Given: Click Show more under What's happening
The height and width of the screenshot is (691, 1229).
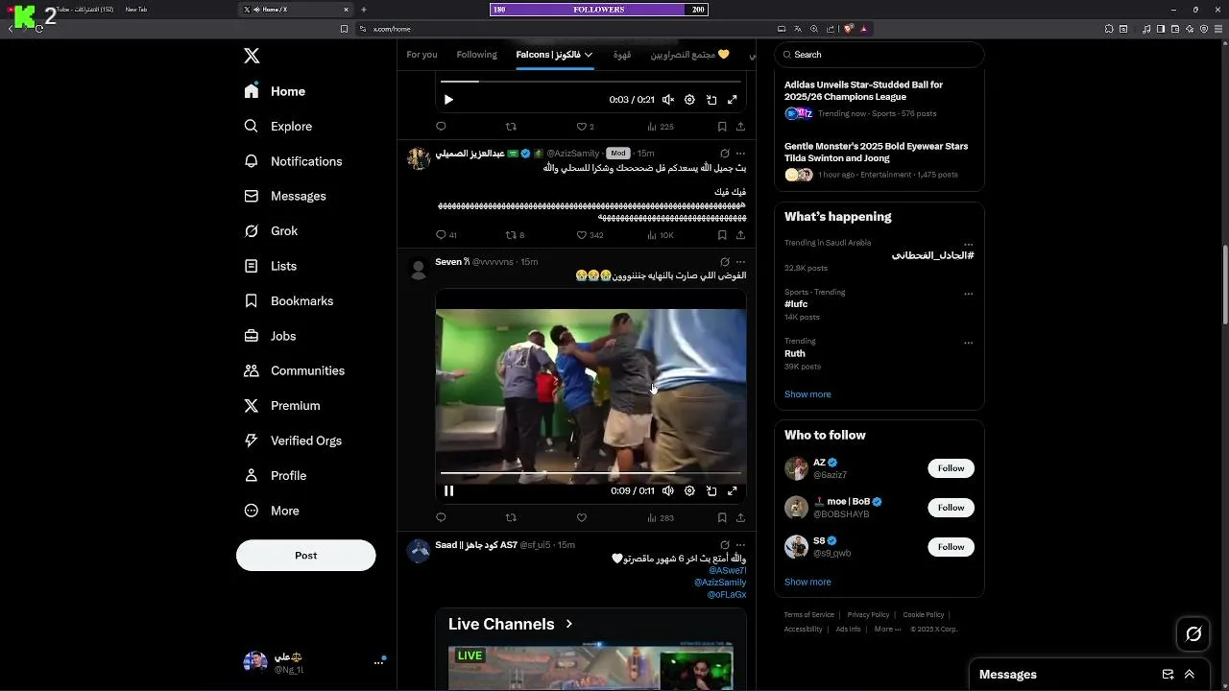Looking at the screenshot, I should pos(807,394).
